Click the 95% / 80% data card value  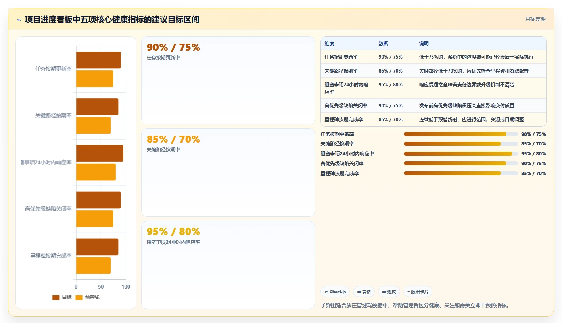tap(173, 232)
